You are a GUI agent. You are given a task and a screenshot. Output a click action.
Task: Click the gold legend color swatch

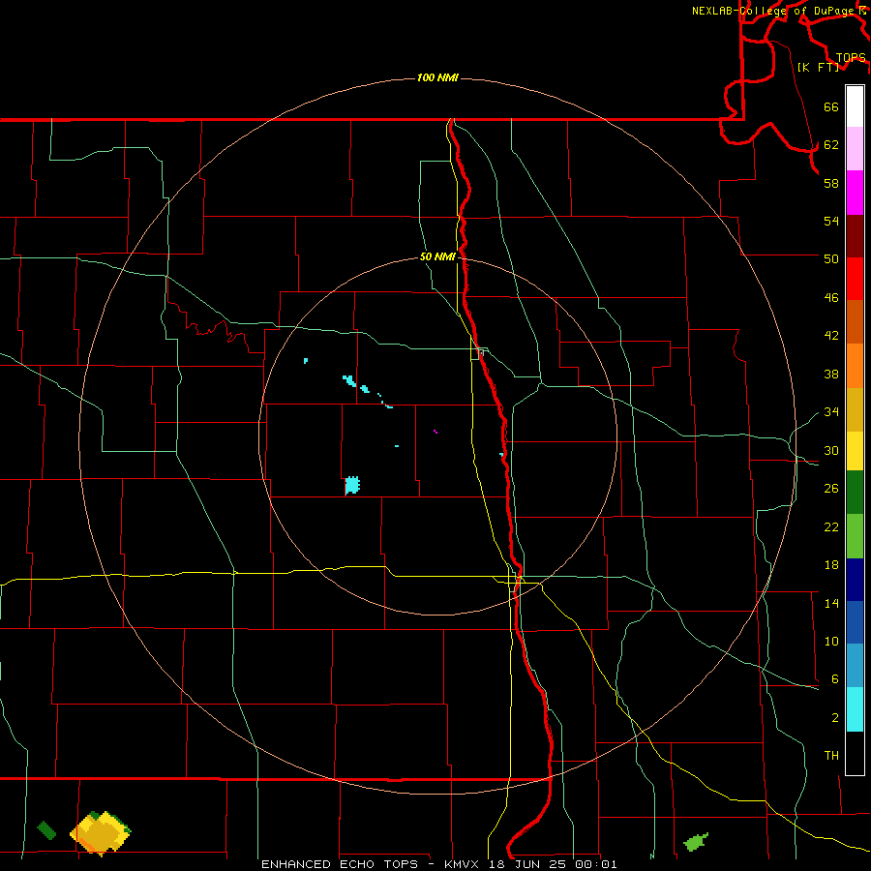pos(855,409)
